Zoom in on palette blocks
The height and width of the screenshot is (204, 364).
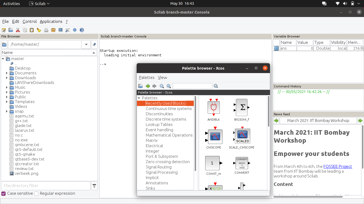tap(162, 86)
